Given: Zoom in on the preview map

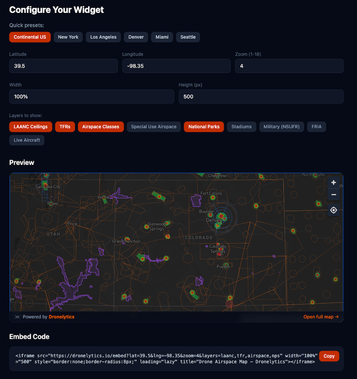Looking at the screenshot, I should tap(334, 182).
